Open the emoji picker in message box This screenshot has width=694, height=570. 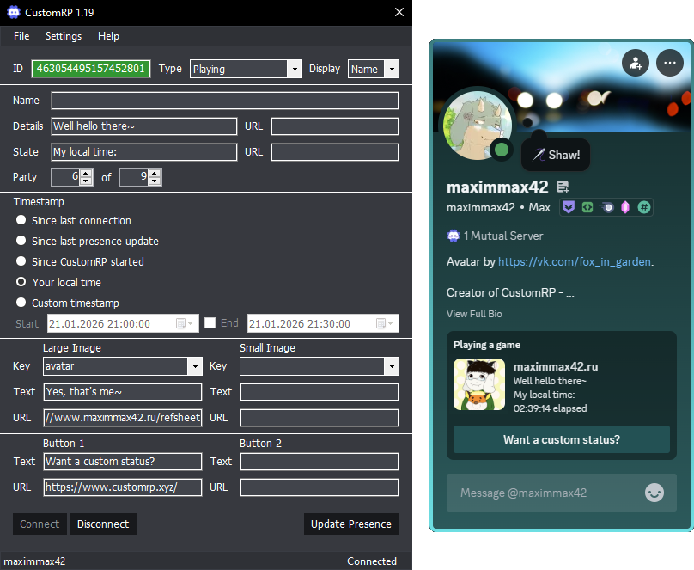coord(654,493)
